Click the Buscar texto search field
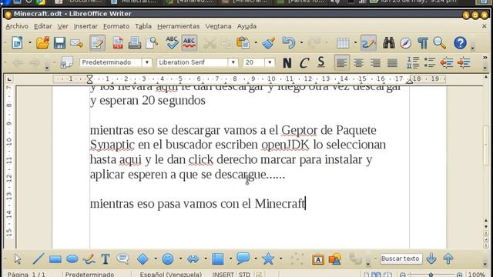This screenshot has height=277, width=493. coord(401,259)
